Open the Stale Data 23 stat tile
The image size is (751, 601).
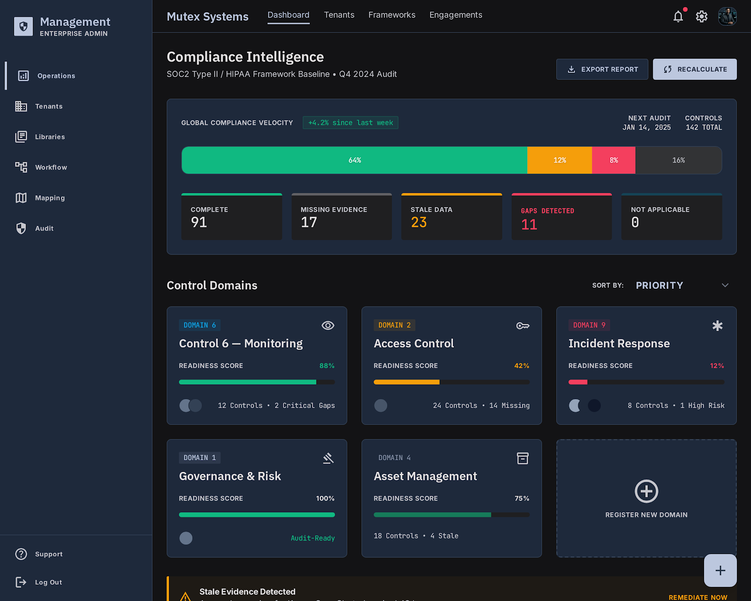click(452, 216)
